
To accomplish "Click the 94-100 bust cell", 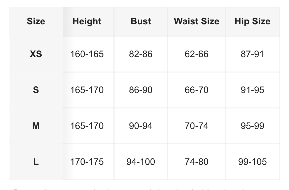I will tap(141, 162).
